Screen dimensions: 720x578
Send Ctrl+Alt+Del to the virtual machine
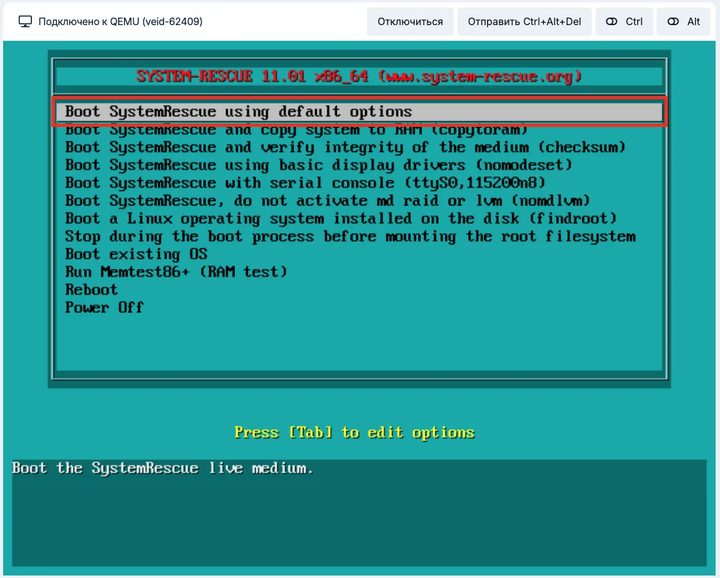524,22
